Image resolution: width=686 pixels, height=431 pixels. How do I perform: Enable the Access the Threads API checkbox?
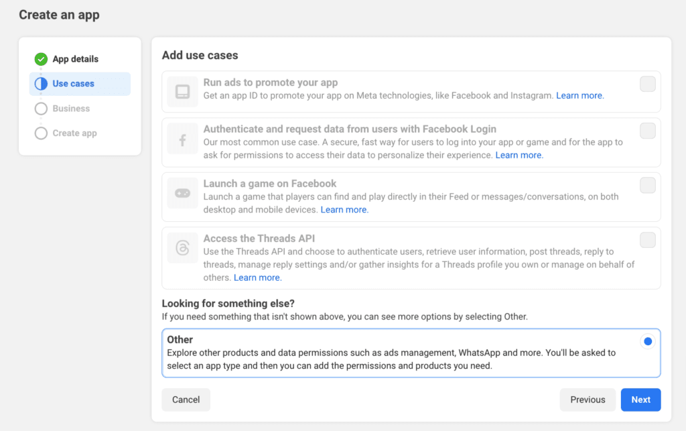[x=647, y=239]
